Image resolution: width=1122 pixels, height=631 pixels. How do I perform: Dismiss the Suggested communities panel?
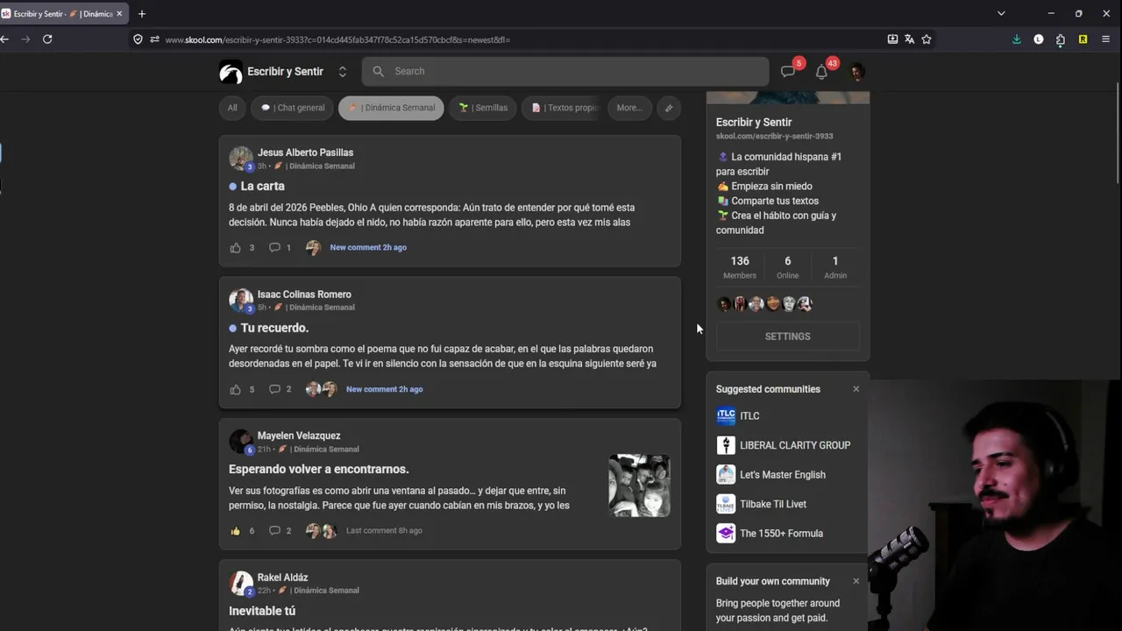tap(856, 389)
